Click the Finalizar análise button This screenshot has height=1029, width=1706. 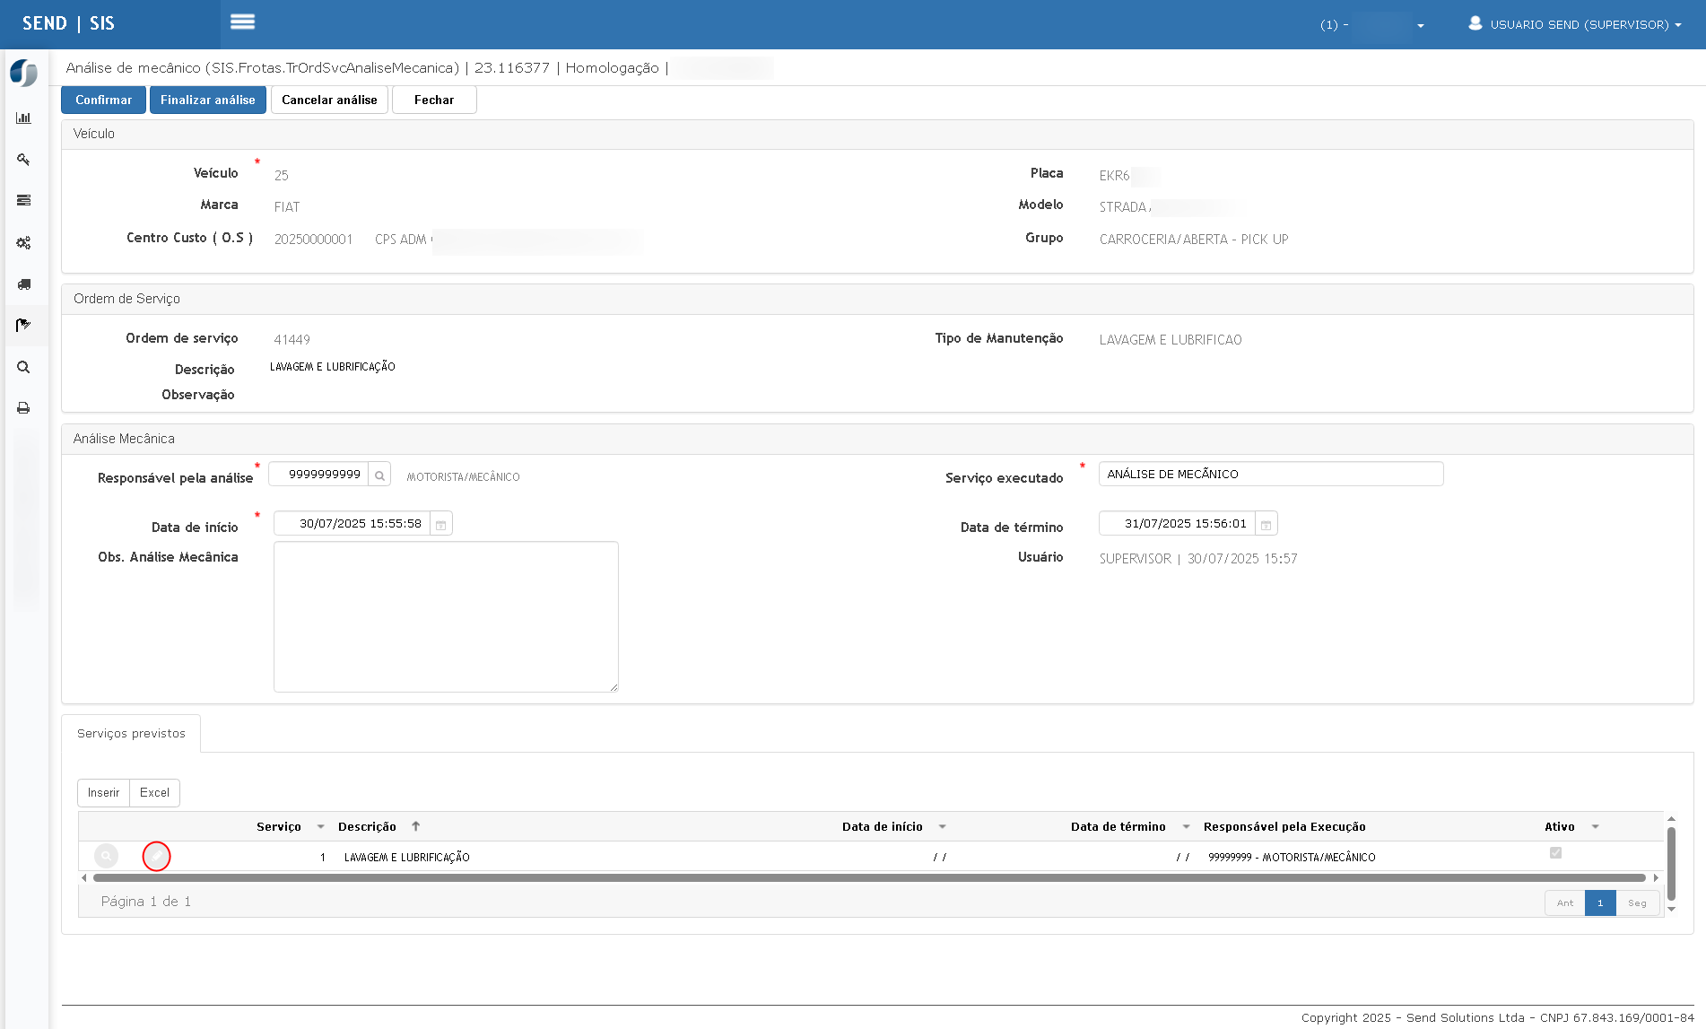tap(208, 100)
